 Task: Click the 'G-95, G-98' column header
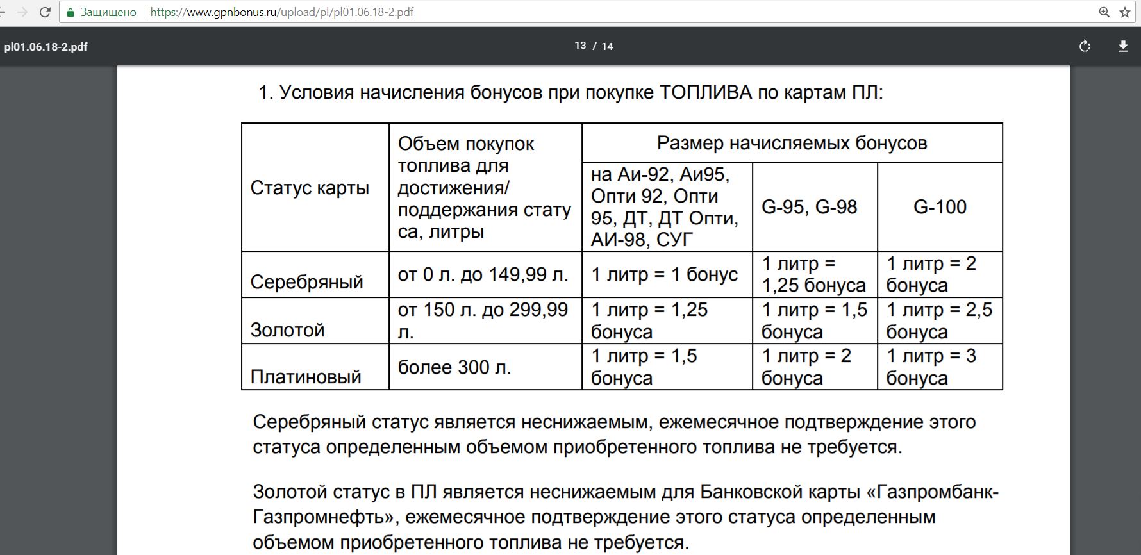[x=815, y=206]
